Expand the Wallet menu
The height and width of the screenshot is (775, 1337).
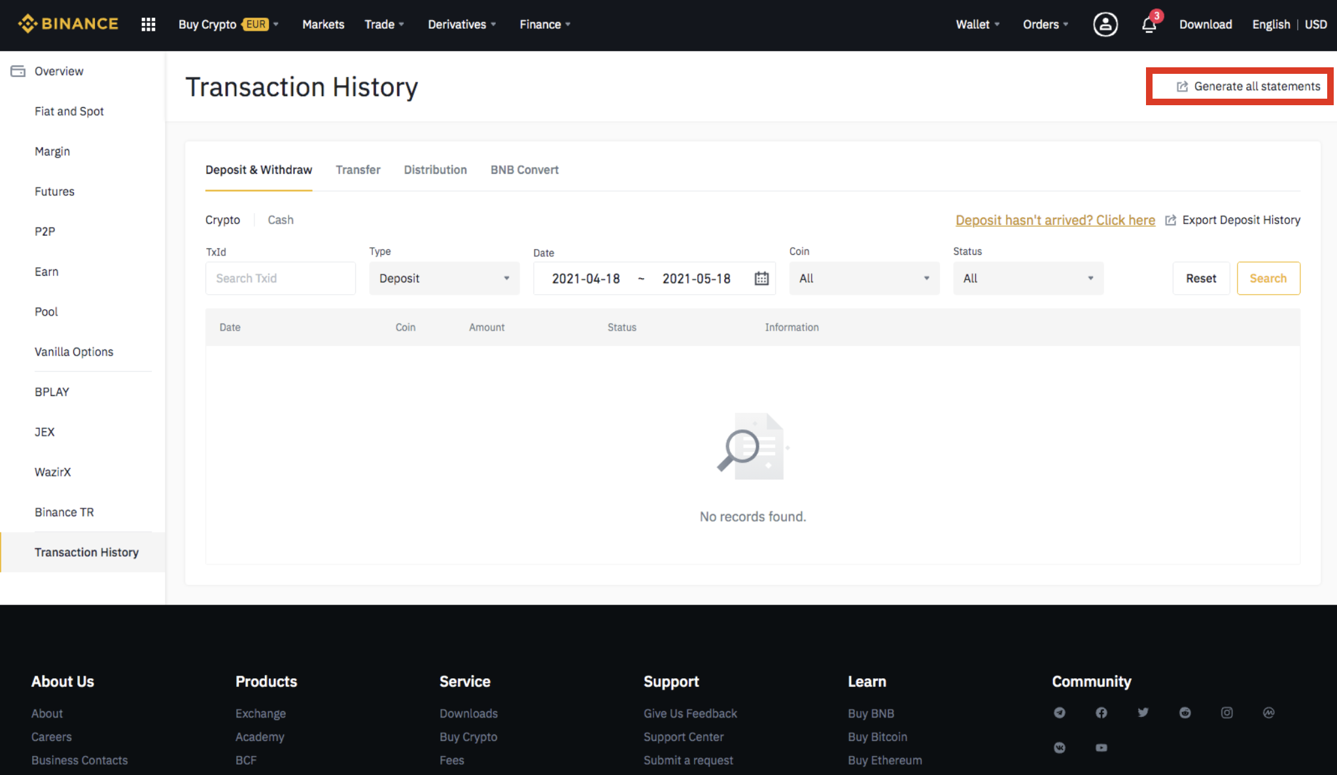click(978, 24)
